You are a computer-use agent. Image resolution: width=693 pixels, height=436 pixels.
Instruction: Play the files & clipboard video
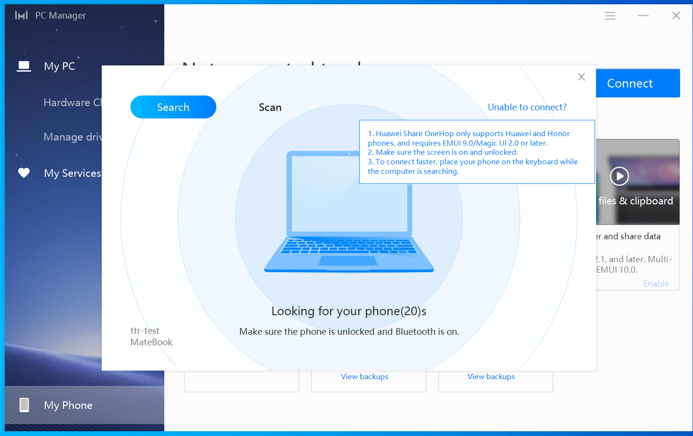pos(619,176)
